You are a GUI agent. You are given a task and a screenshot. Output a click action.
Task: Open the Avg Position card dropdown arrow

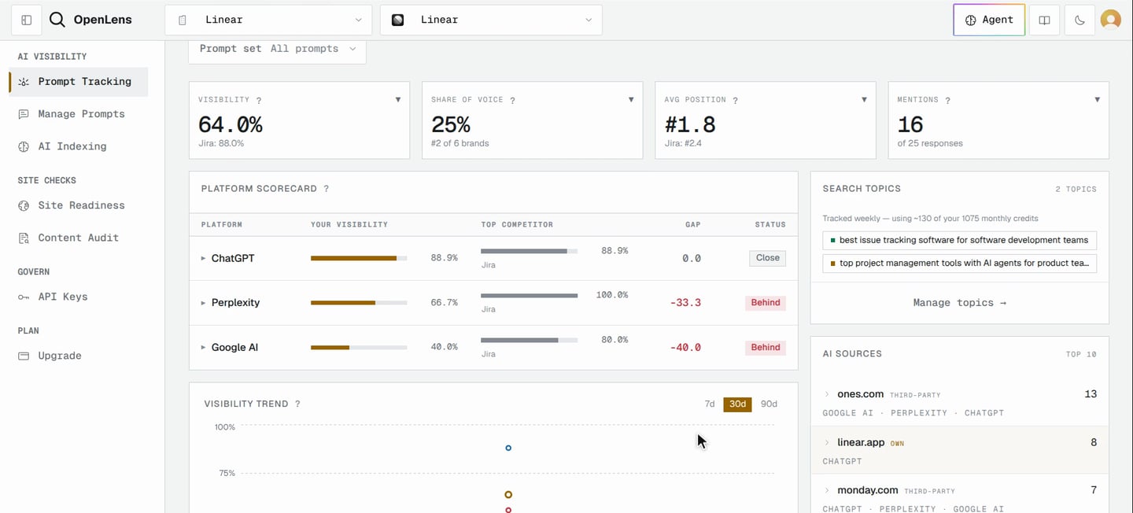(864, 100)
